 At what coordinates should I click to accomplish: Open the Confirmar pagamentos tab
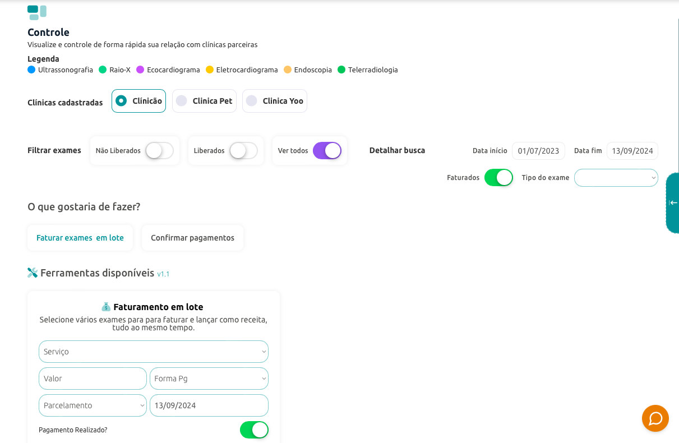click(192, 238)
